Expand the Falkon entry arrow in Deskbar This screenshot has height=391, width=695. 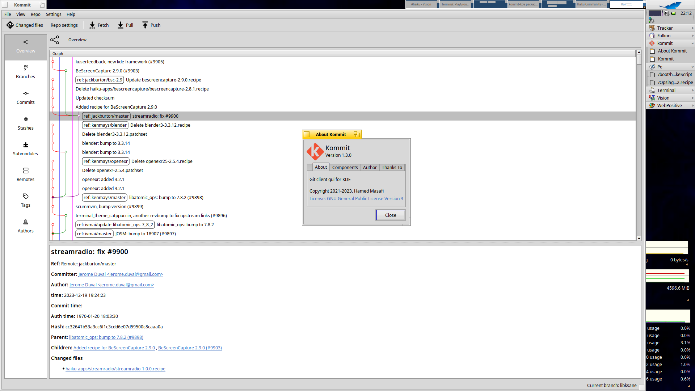point(692,35)
